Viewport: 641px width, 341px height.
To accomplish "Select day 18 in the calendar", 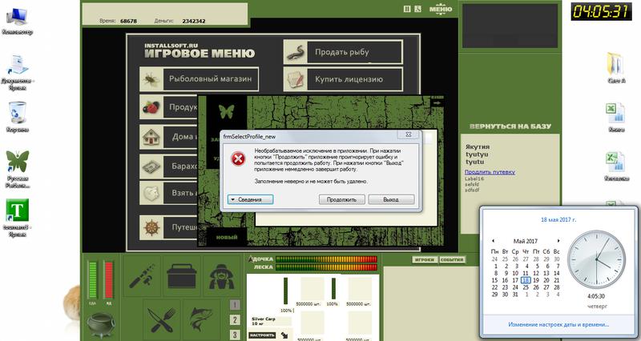I will pyautogui.click(x=526, y=280).
